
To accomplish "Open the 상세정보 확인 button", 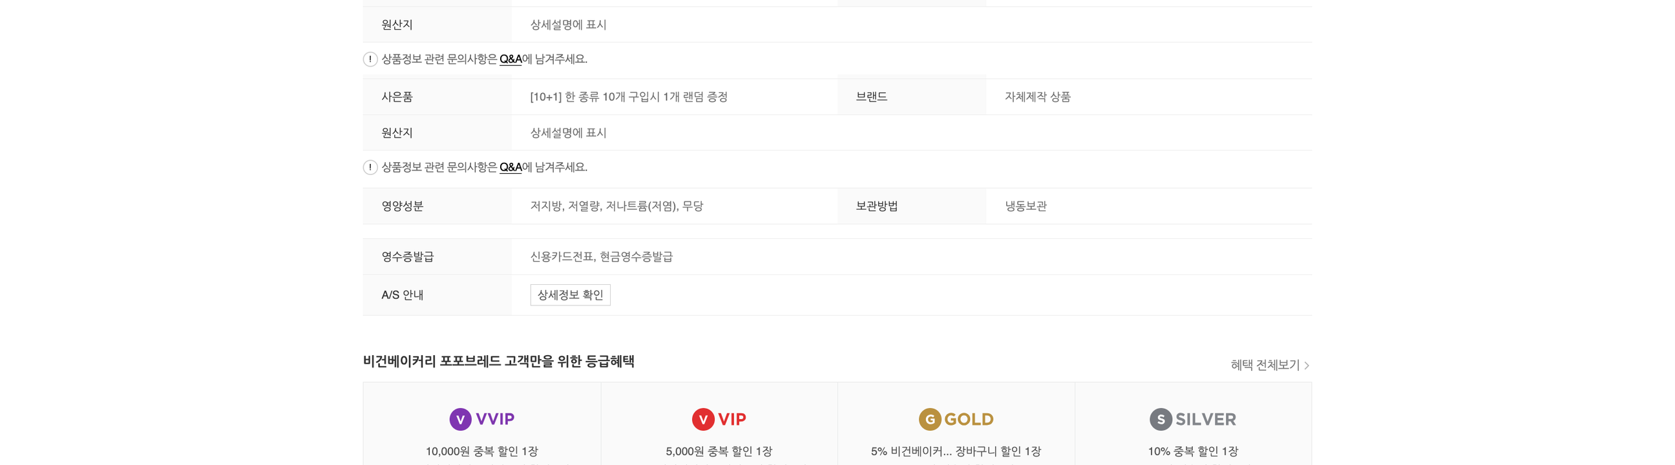I will [x=570, y=295].
